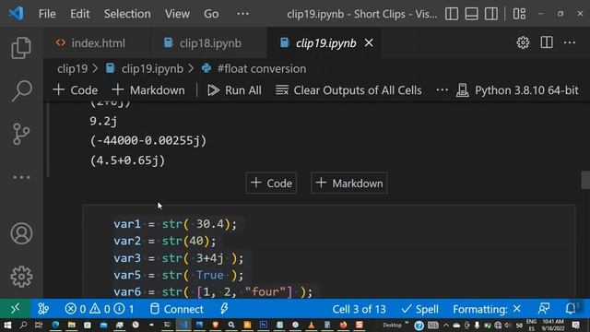This screenshot has width=590, height=332.
Task: Click inside the code cell editor line var2
Action: click(164, 241)
